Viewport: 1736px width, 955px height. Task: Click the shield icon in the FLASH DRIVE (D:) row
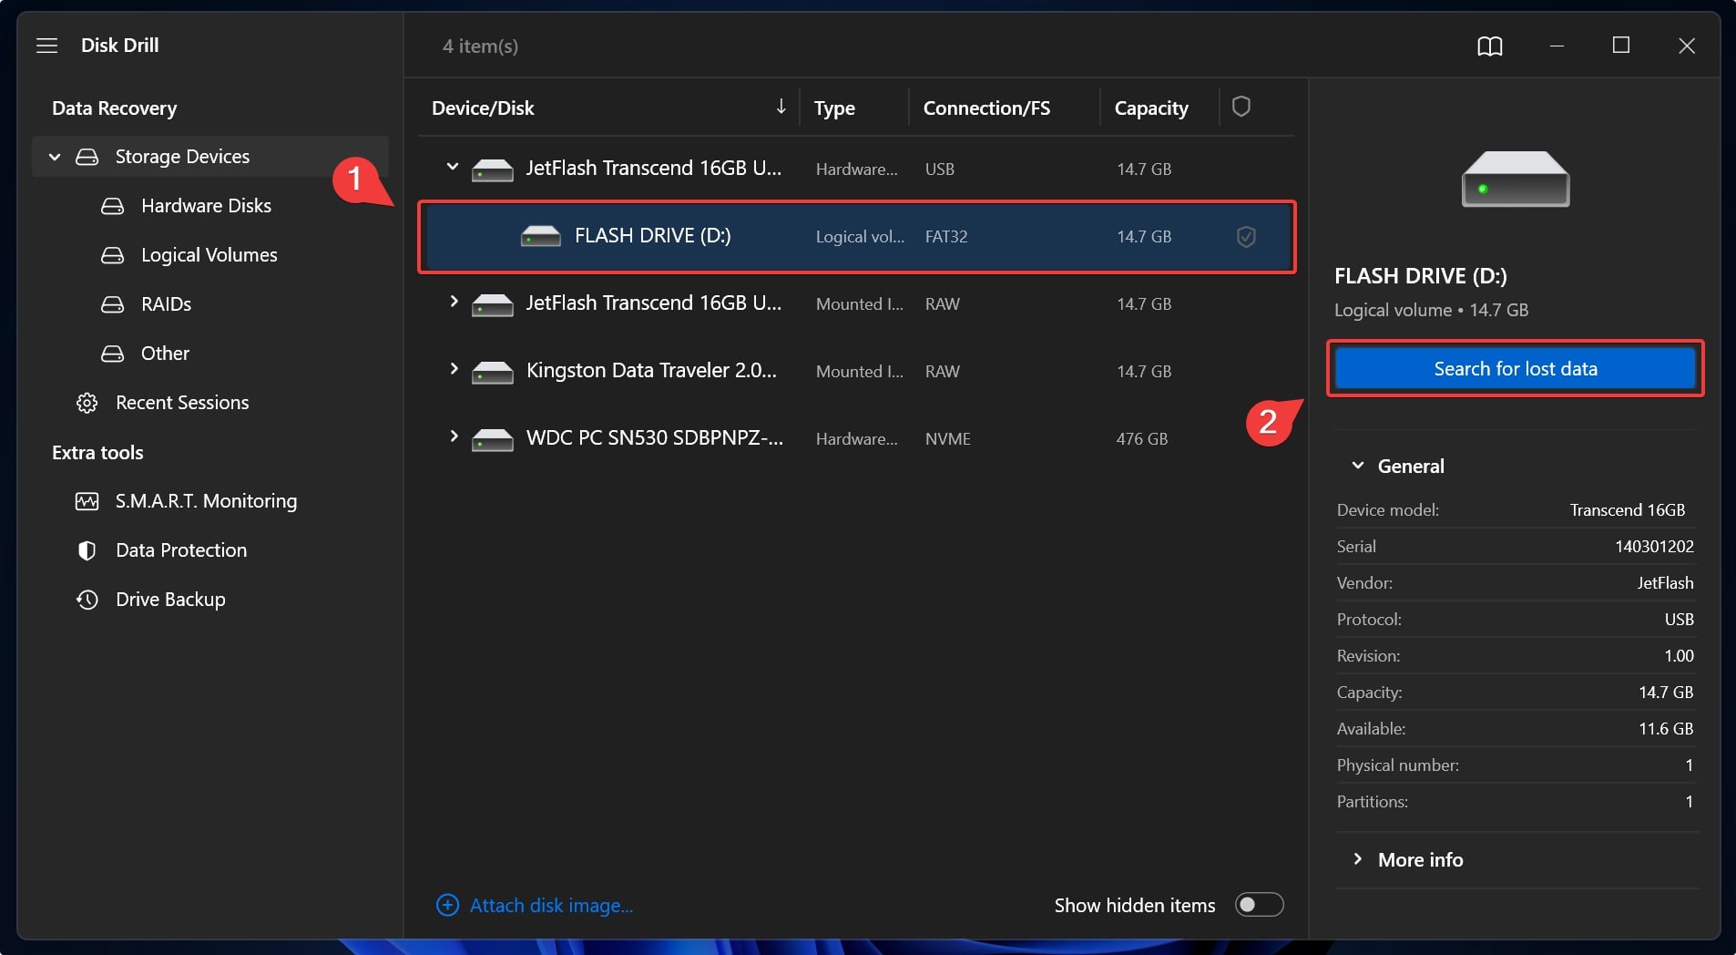[1246, 237]
